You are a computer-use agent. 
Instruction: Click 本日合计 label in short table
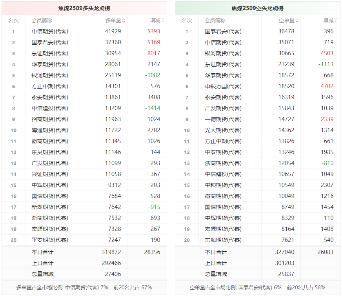[x=216, y=252]
